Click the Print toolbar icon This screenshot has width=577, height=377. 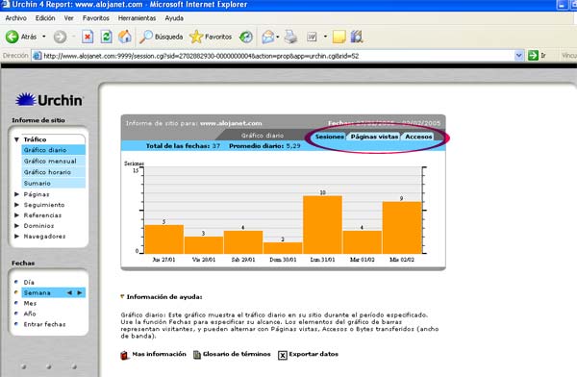(290, 37)
